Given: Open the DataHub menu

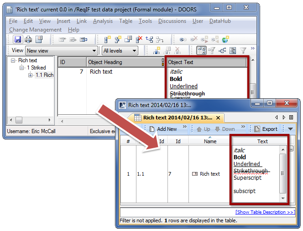Looking at the screenshot, I should coord(220,21).
